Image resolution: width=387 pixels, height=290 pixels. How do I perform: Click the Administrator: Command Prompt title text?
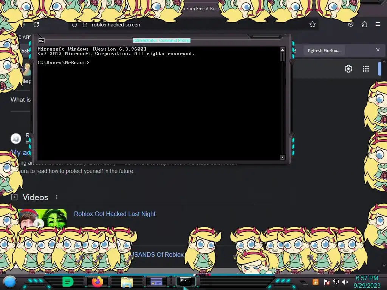pyautogui.click(x=161, y=40)
